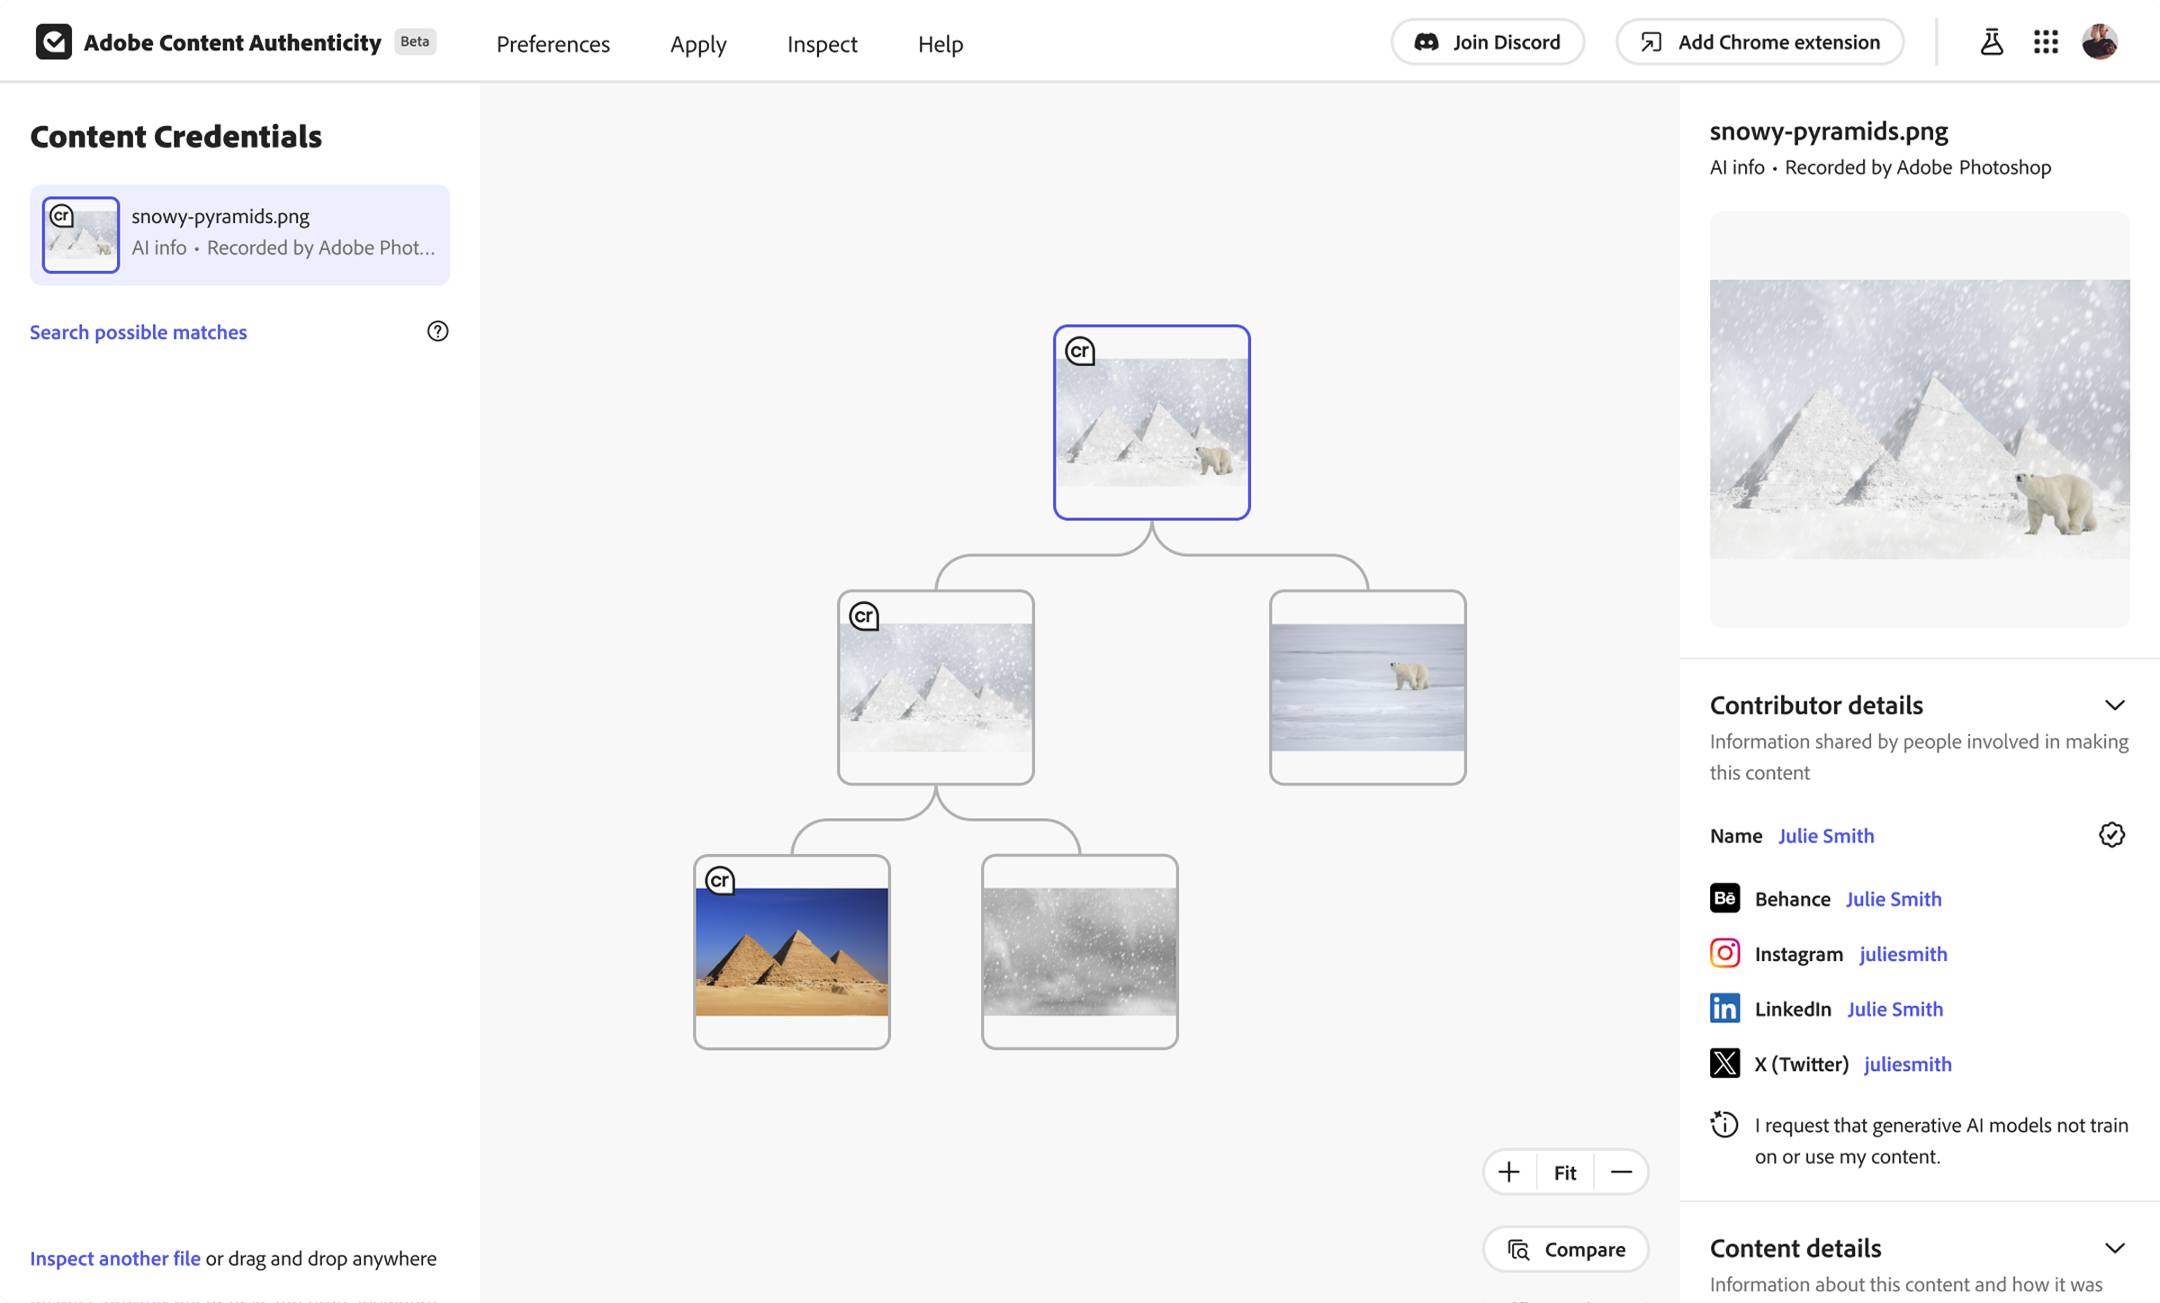
Task: Select the desert pyramids thumbnail node
Action: pos(791,952)
